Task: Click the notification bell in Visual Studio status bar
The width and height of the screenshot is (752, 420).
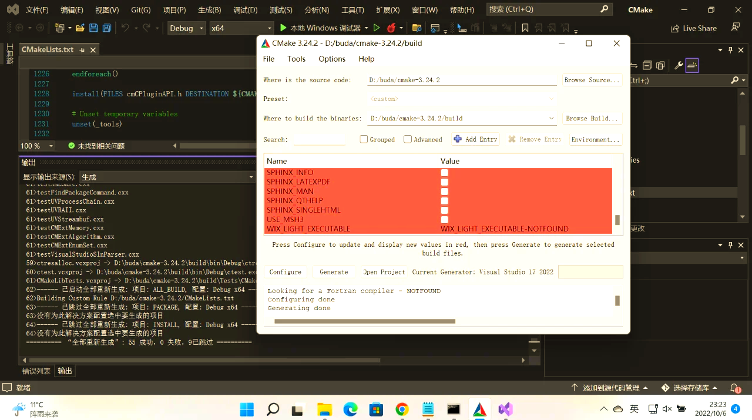Action: tap(734, 388)
